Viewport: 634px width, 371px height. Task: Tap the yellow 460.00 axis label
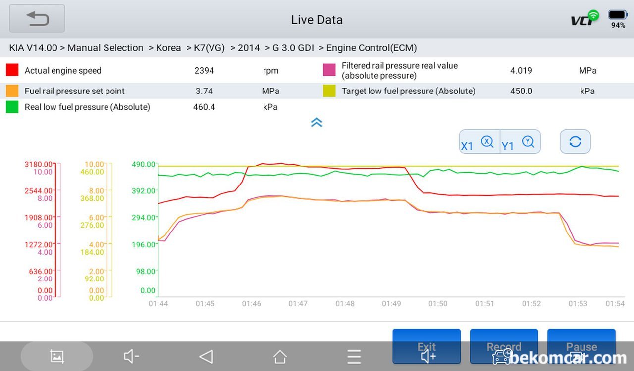coord(92,172)
